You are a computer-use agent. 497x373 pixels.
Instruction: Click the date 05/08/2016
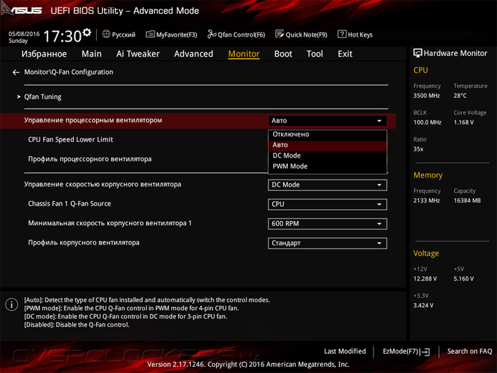point(24,34)
